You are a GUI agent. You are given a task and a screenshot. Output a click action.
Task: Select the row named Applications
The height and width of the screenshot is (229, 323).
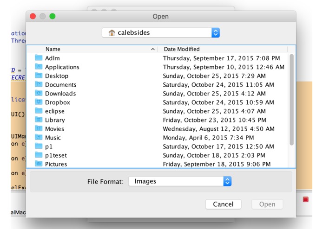click(x=158, y=67)
